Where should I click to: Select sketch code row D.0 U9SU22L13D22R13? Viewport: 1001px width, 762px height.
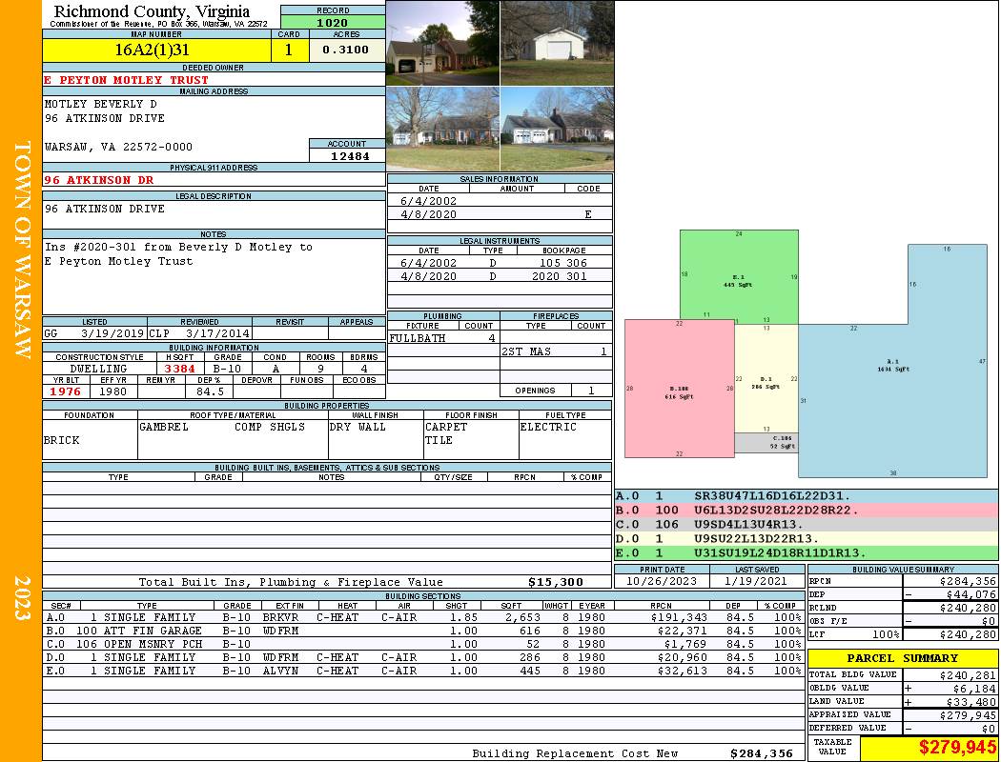coord(807,538)
